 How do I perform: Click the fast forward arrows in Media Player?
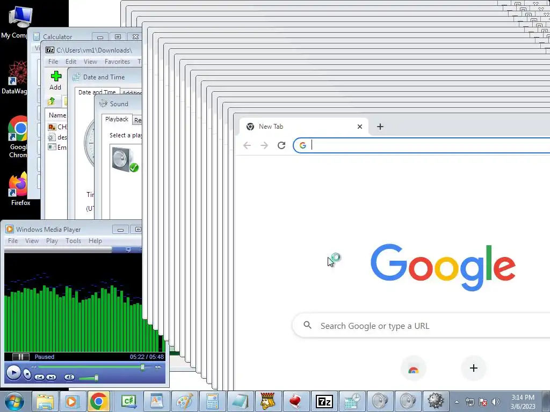[158, 367]
